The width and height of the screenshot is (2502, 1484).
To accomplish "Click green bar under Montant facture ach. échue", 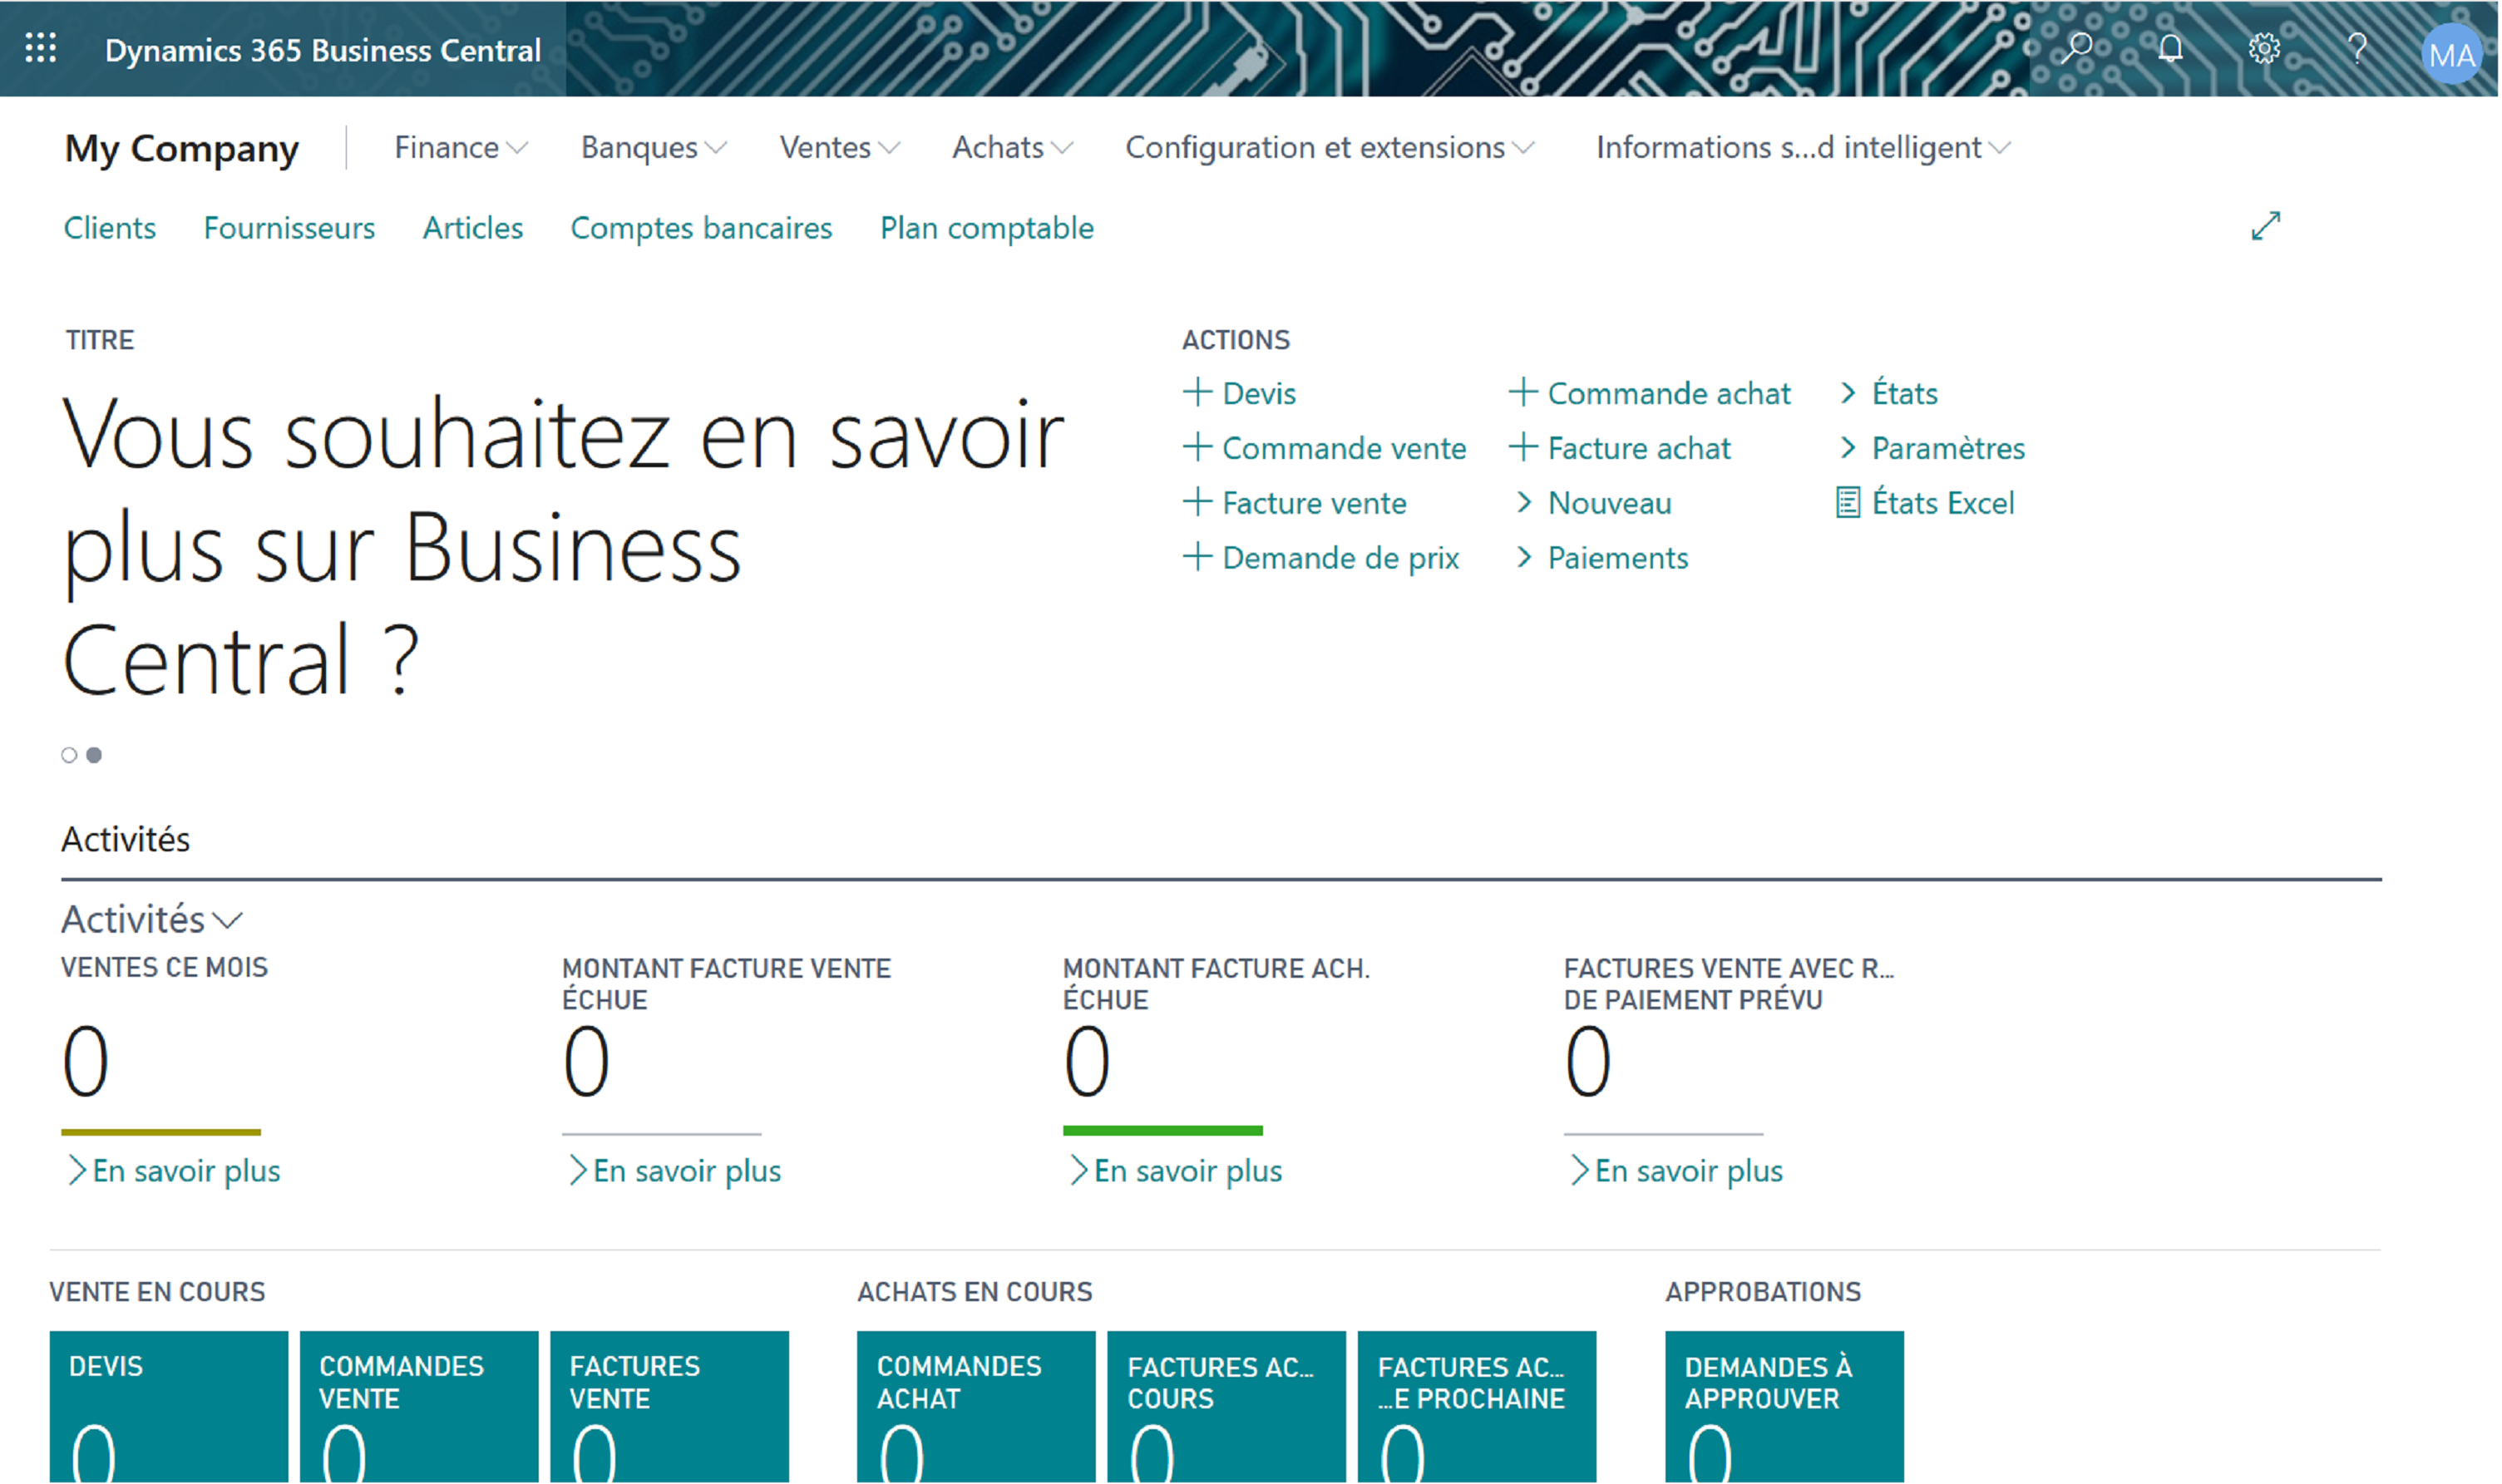I will pos(1163,1131).
